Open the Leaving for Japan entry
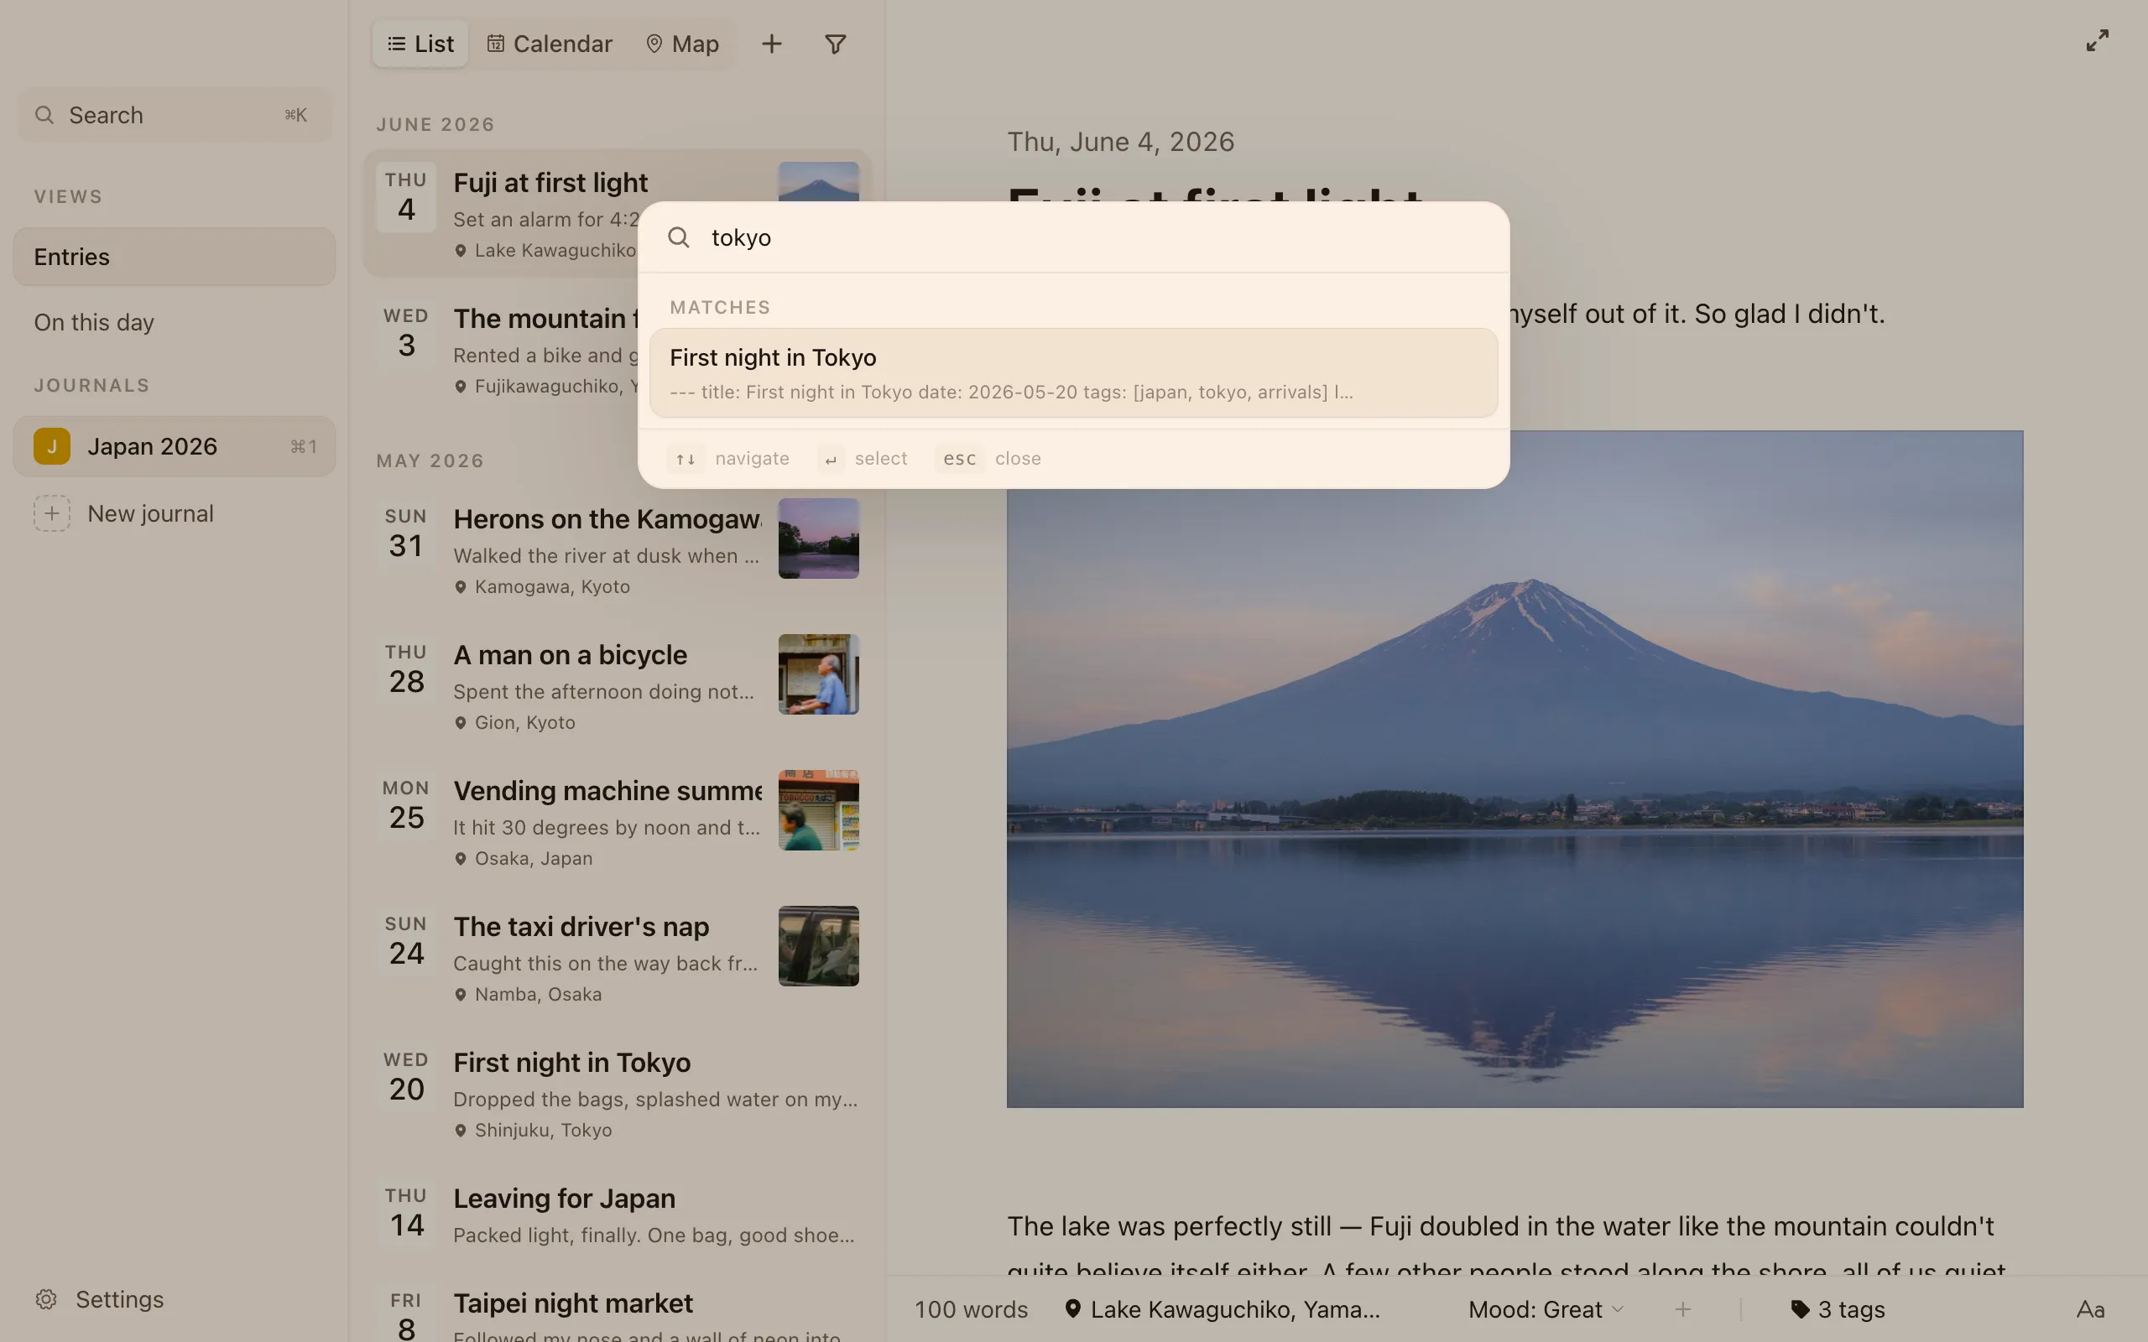The width and height of the screenshot is (2148, 1342). click(x=617, y=1216)
